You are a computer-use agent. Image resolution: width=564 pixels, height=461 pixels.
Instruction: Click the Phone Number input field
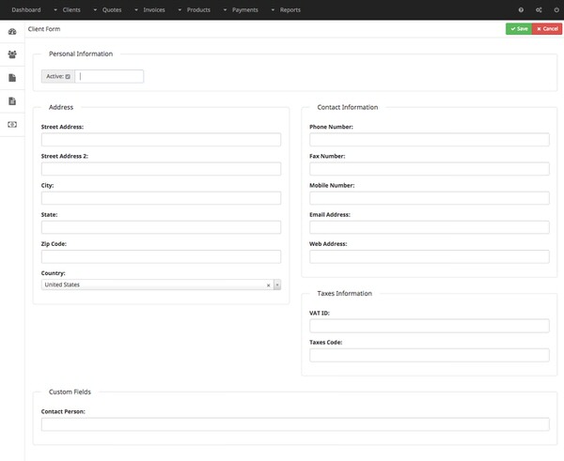coord(430,140)
